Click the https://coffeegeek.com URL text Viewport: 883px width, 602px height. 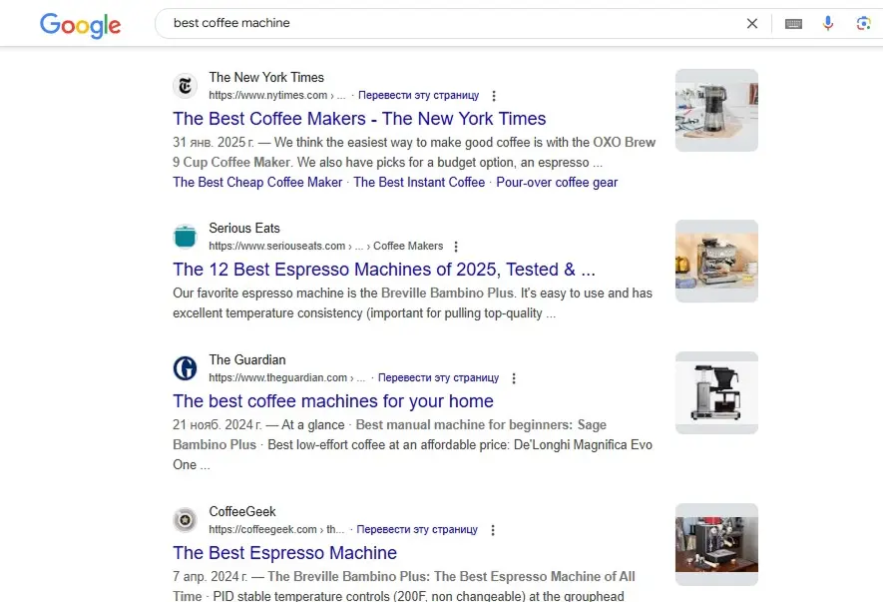click(263, 529)
